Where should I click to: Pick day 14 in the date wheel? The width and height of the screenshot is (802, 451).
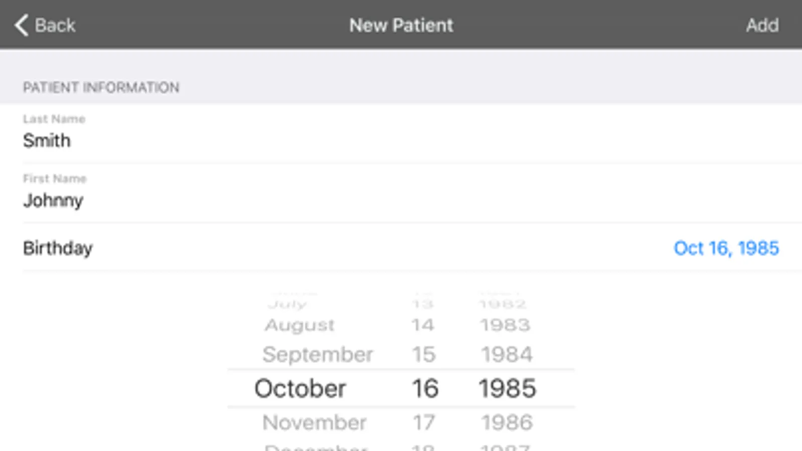[x=422, y=325]
